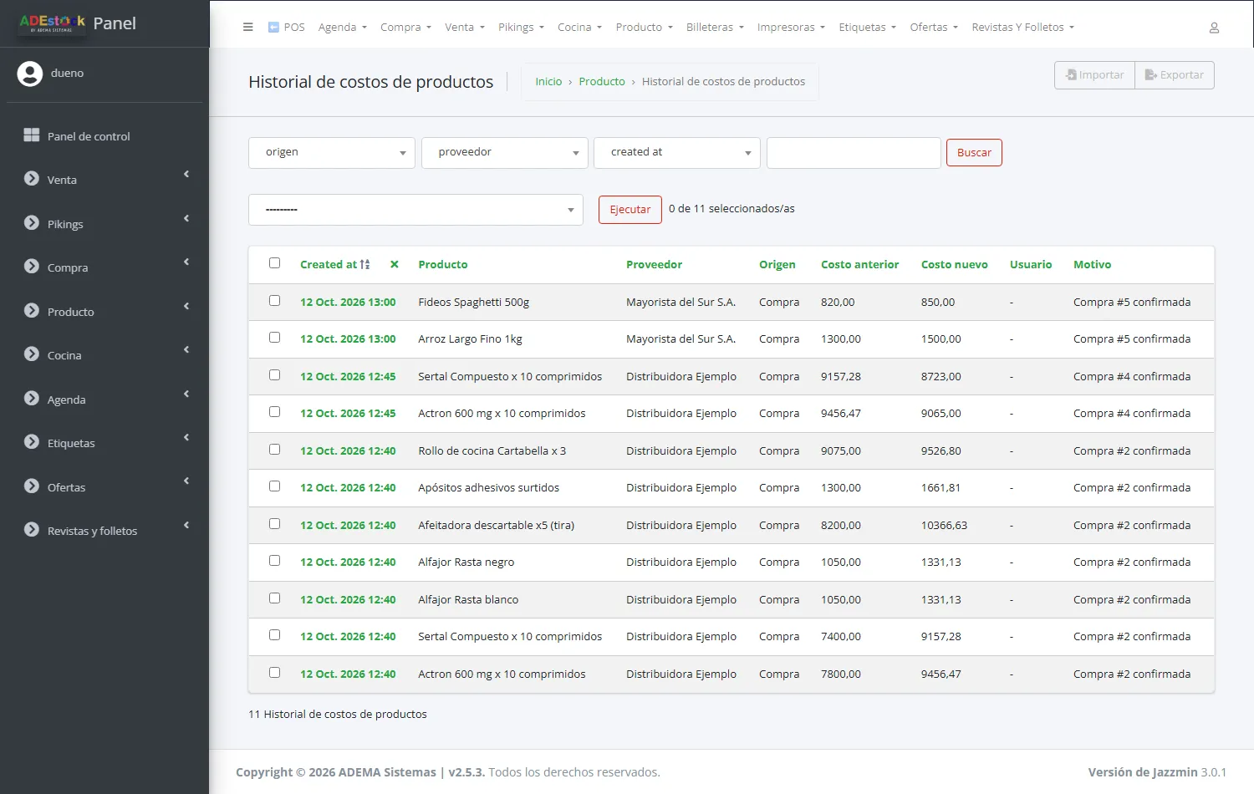
Task: Click the Exportar button
Action: coord(1175,75)
